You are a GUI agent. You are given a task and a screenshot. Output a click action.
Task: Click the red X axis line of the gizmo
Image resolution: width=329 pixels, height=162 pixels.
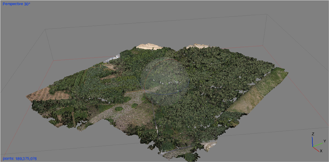[x=316, y=149]
